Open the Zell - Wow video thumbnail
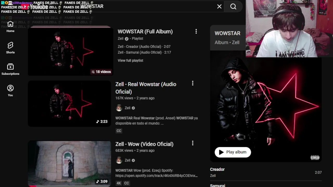This screenshot has height=187, width=333. click(69, 164)
